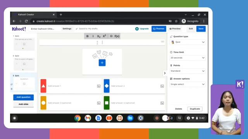Click the Add question button
The image size is (248, 139).
23,97
